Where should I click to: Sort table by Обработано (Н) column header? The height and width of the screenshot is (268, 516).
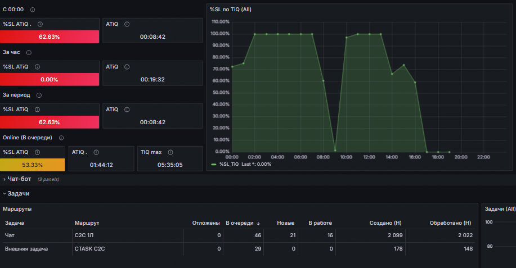(451, 223)
